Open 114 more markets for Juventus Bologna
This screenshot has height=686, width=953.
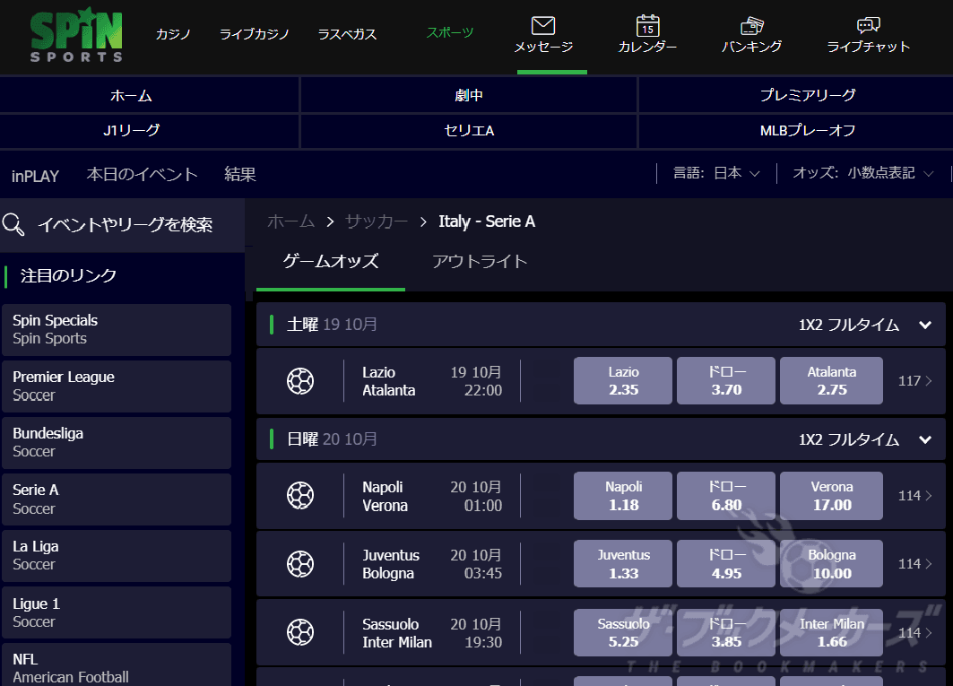pos(914,564)
